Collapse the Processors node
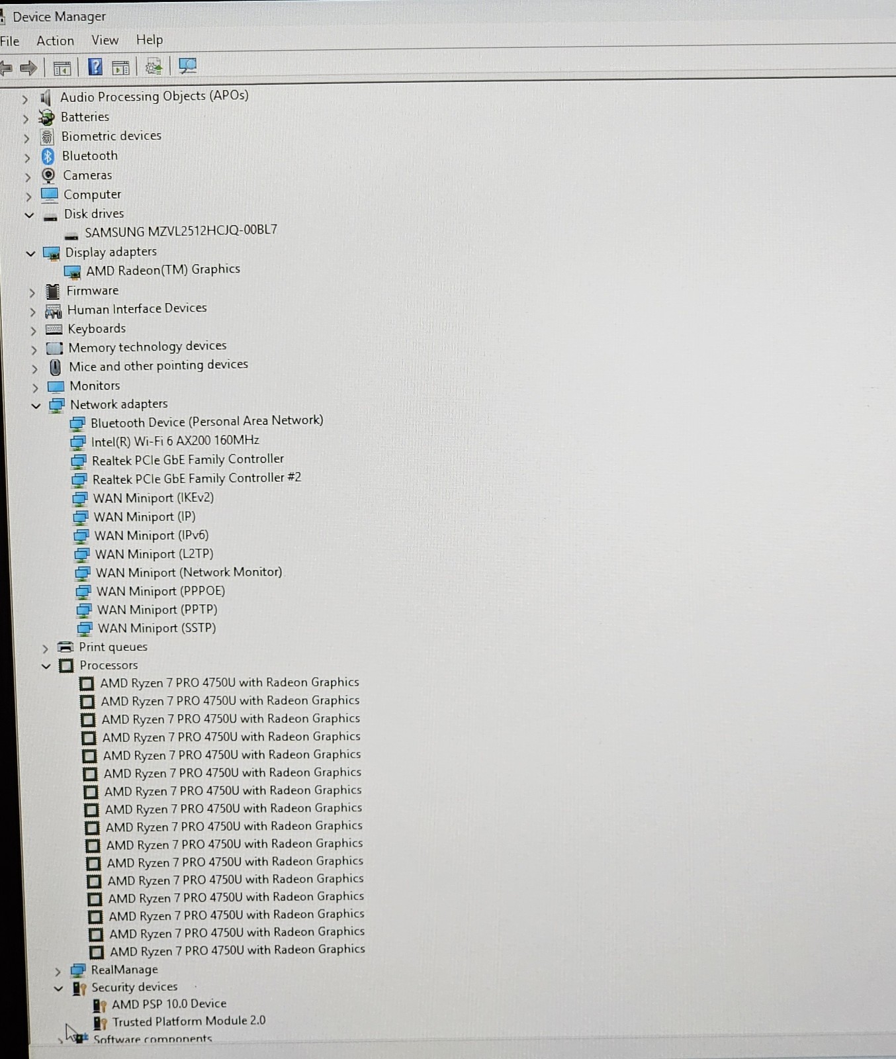The image size is (896, 1059). pyautogui.click(x=46, y=667)
